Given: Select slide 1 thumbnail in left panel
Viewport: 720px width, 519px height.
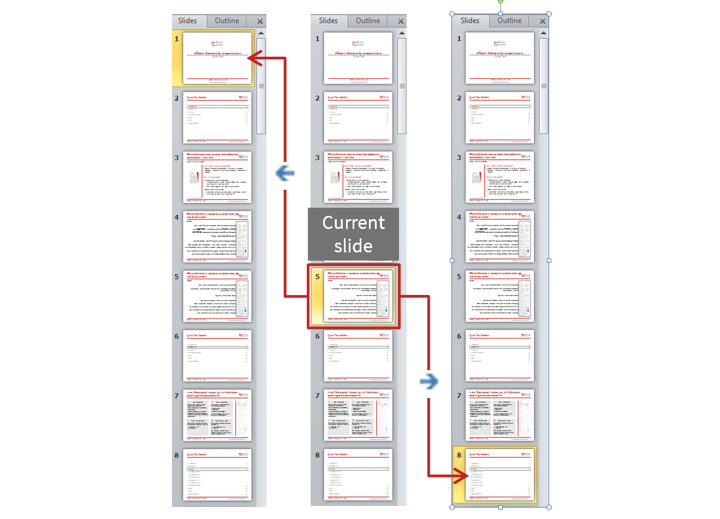Looking at the screenshot, I should tap(217, 58).
